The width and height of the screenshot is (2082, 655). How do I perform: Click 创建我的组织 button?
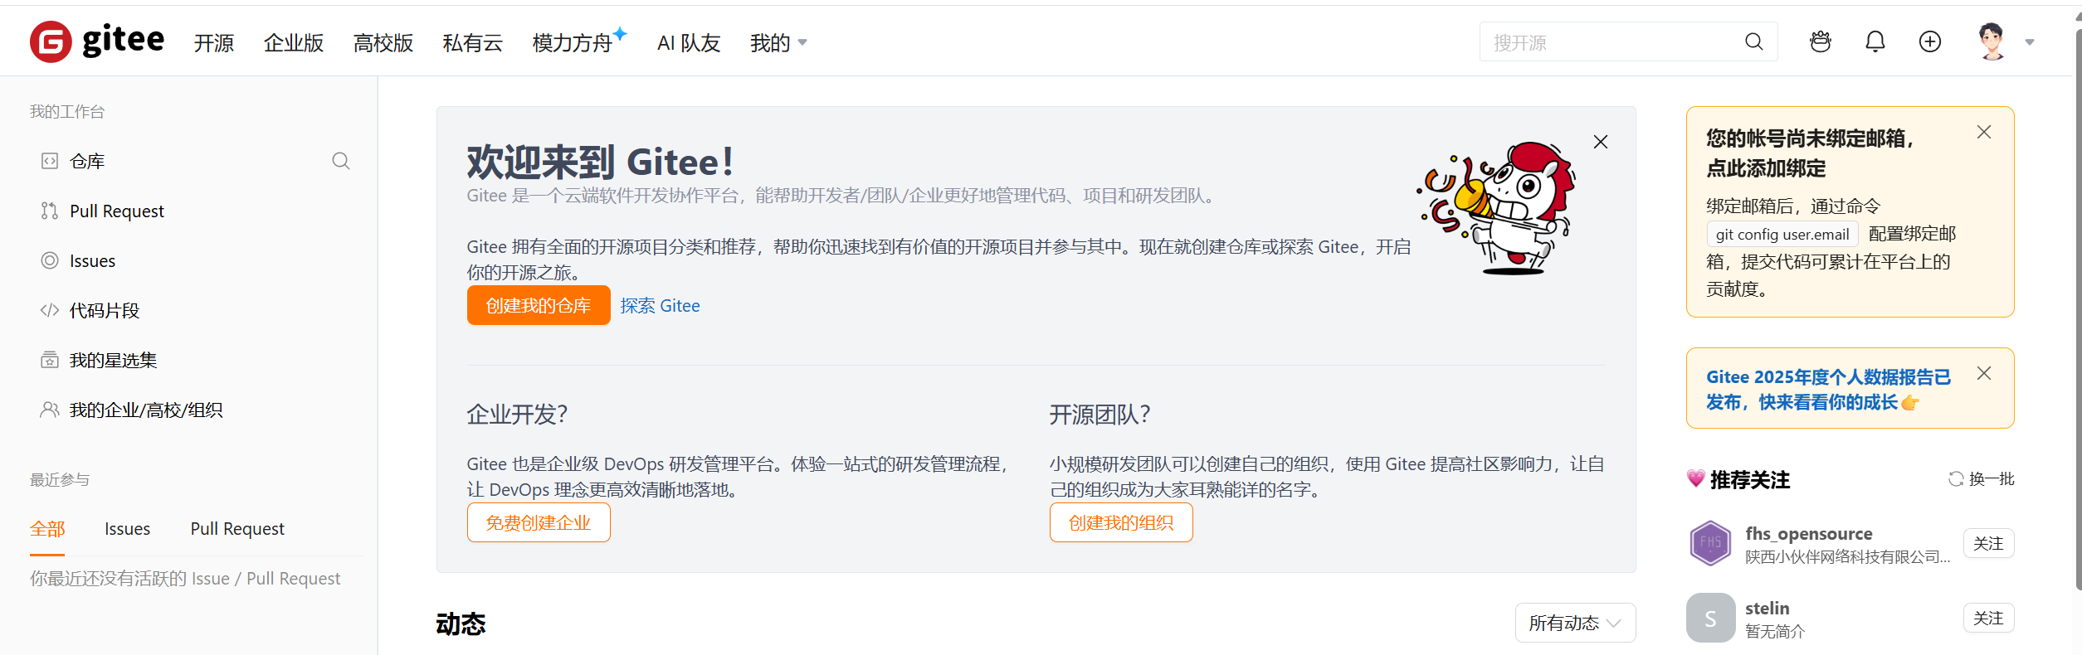1121,522
